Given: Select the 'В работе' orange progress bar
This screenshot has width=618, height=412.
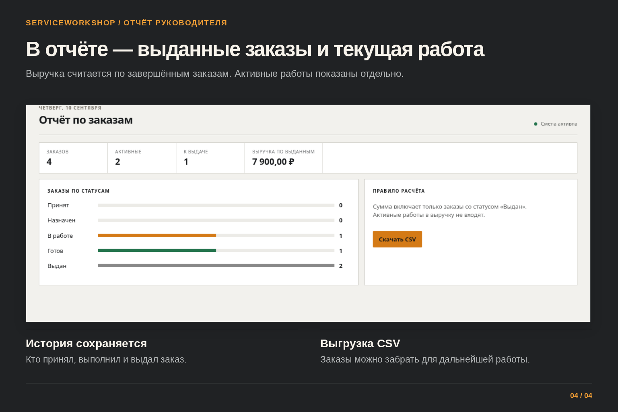Looking at the screenshot, I should 216,235.
